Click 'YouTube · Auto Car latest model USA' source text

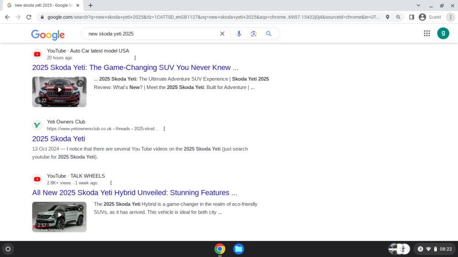[88, 51]
